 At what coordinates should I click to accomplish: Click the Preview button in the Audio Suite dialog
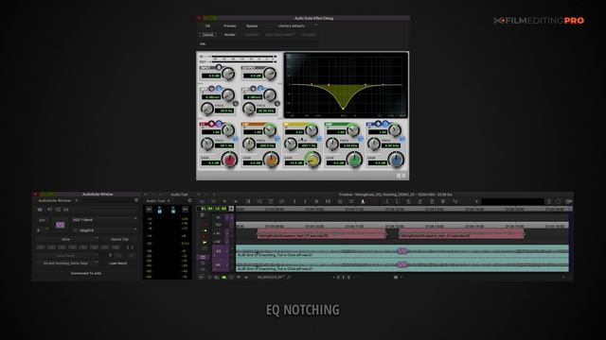point(229,25)
